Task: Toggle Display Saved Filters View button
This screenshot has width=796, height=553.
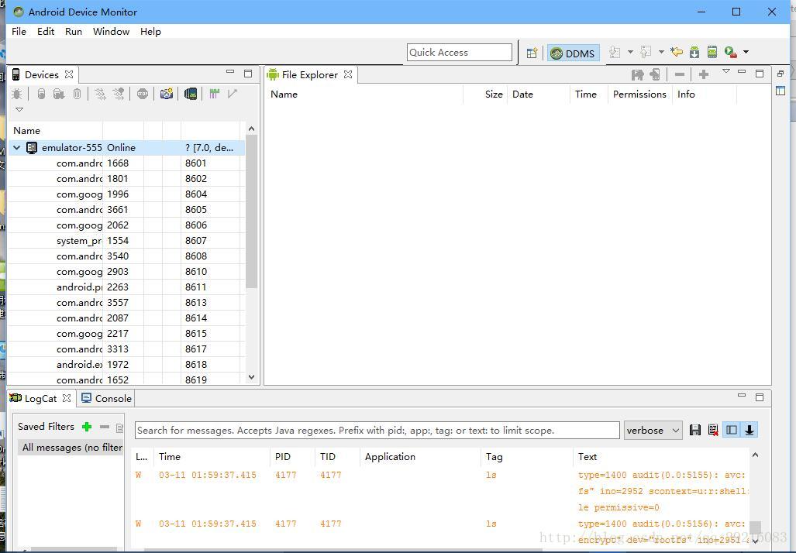Action: (x=732, y=430)
